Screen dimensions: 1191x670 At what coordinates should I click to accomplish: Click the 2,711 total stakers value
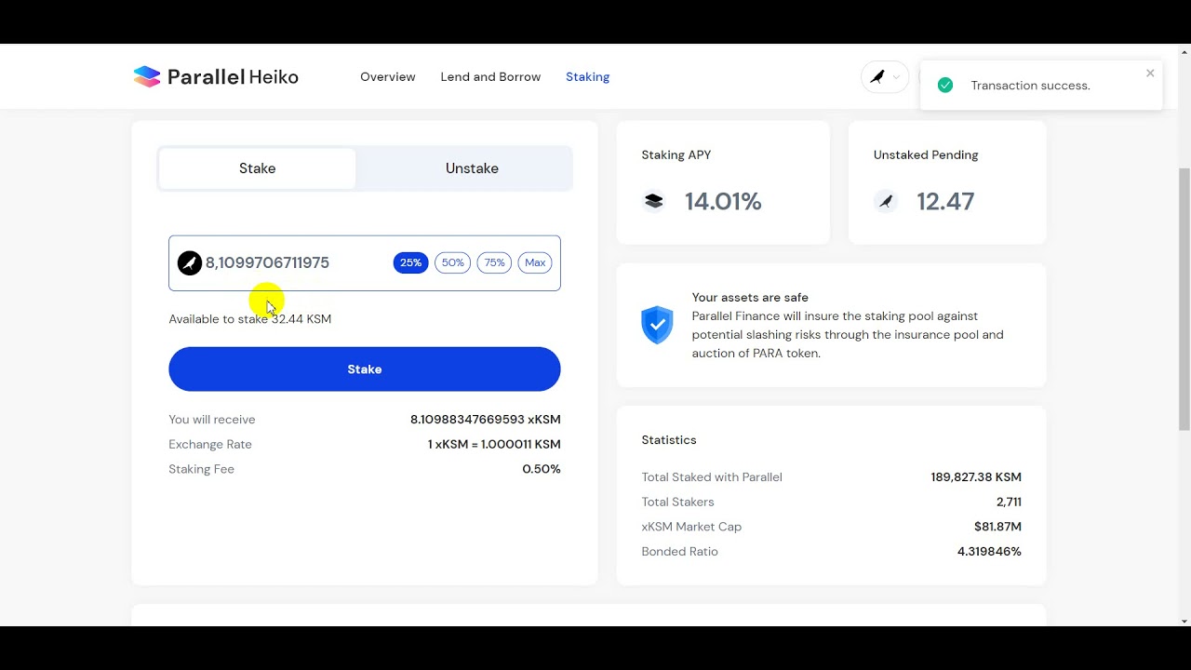[x=1009, y=502]
